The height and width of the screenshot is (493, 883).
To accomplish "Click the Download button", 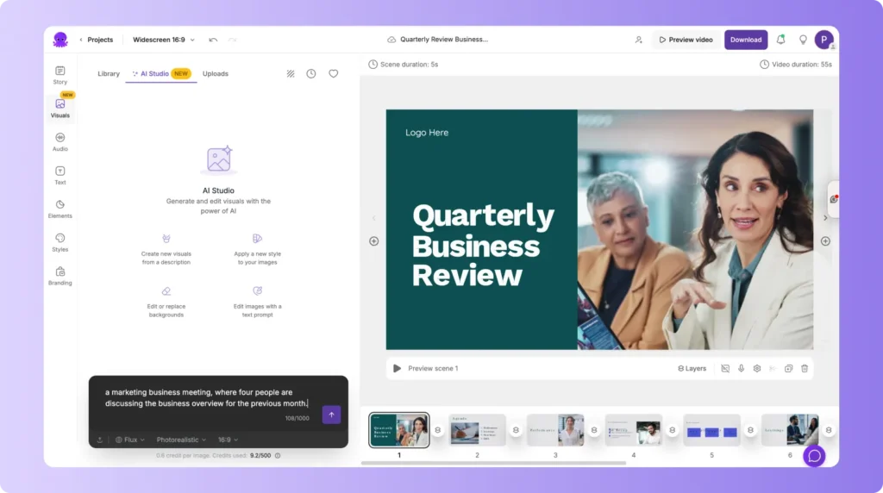I will [745, 40].
